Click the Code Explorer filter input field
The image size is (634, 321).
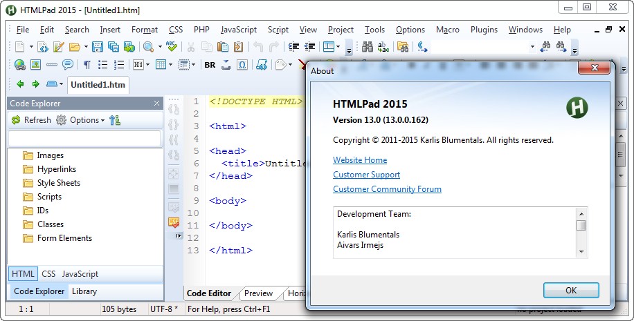pos(84,139)
